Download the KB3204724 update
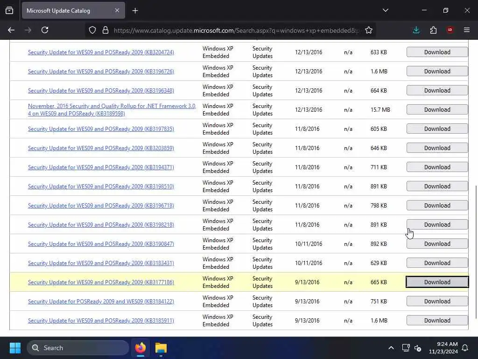 click(437, 52)
